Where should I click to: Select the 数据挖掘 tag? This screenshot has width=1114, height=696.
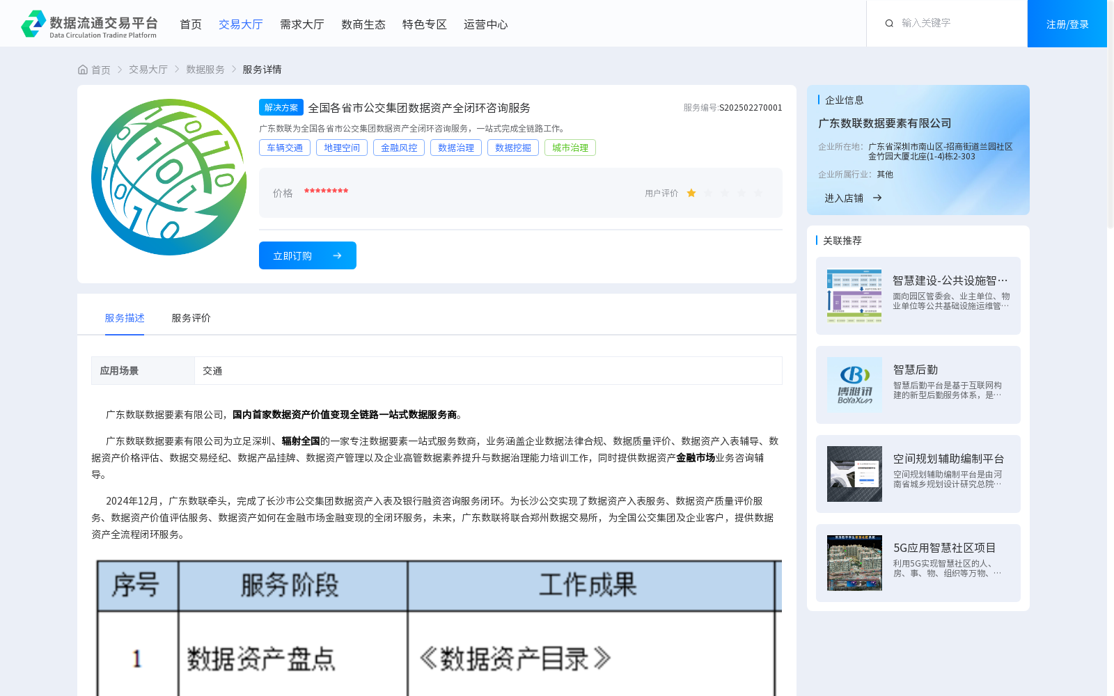tap(513, 148)
